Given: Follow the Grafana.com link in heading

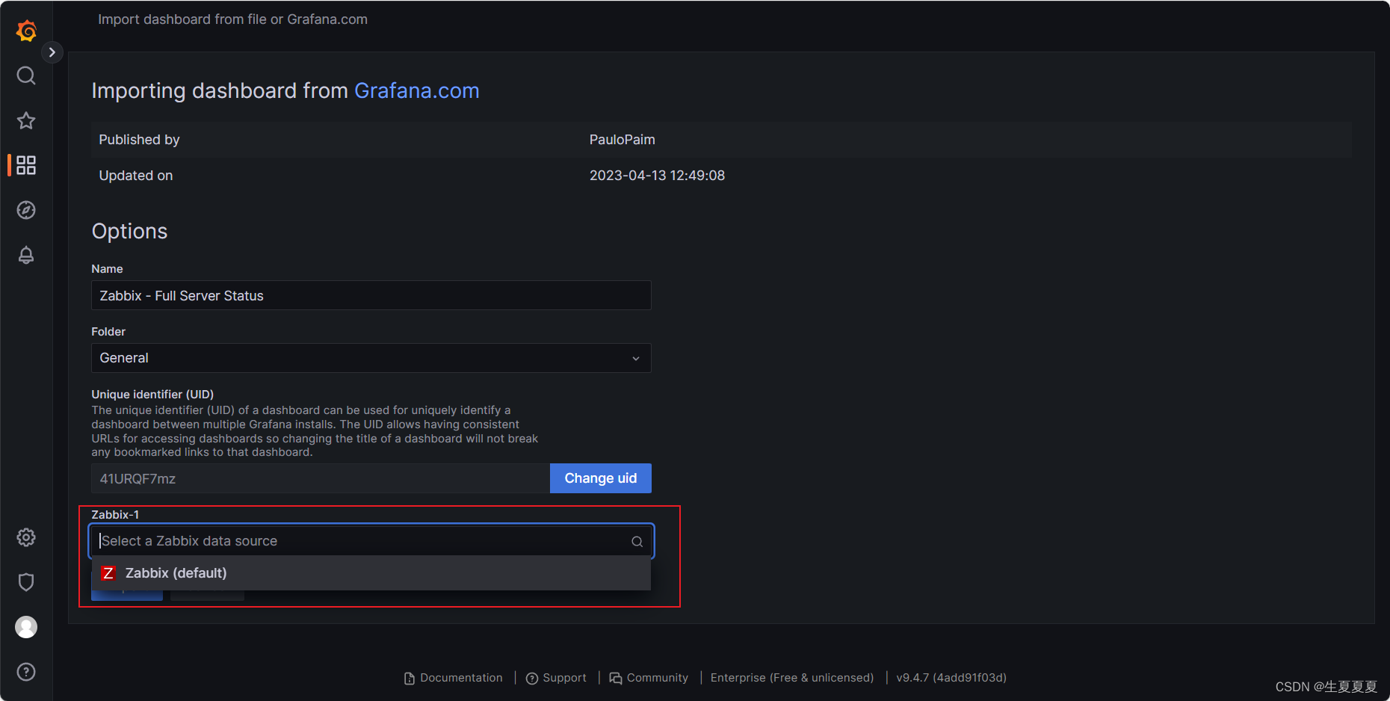Looking at the screenshot, I should [x=416, y=90].
